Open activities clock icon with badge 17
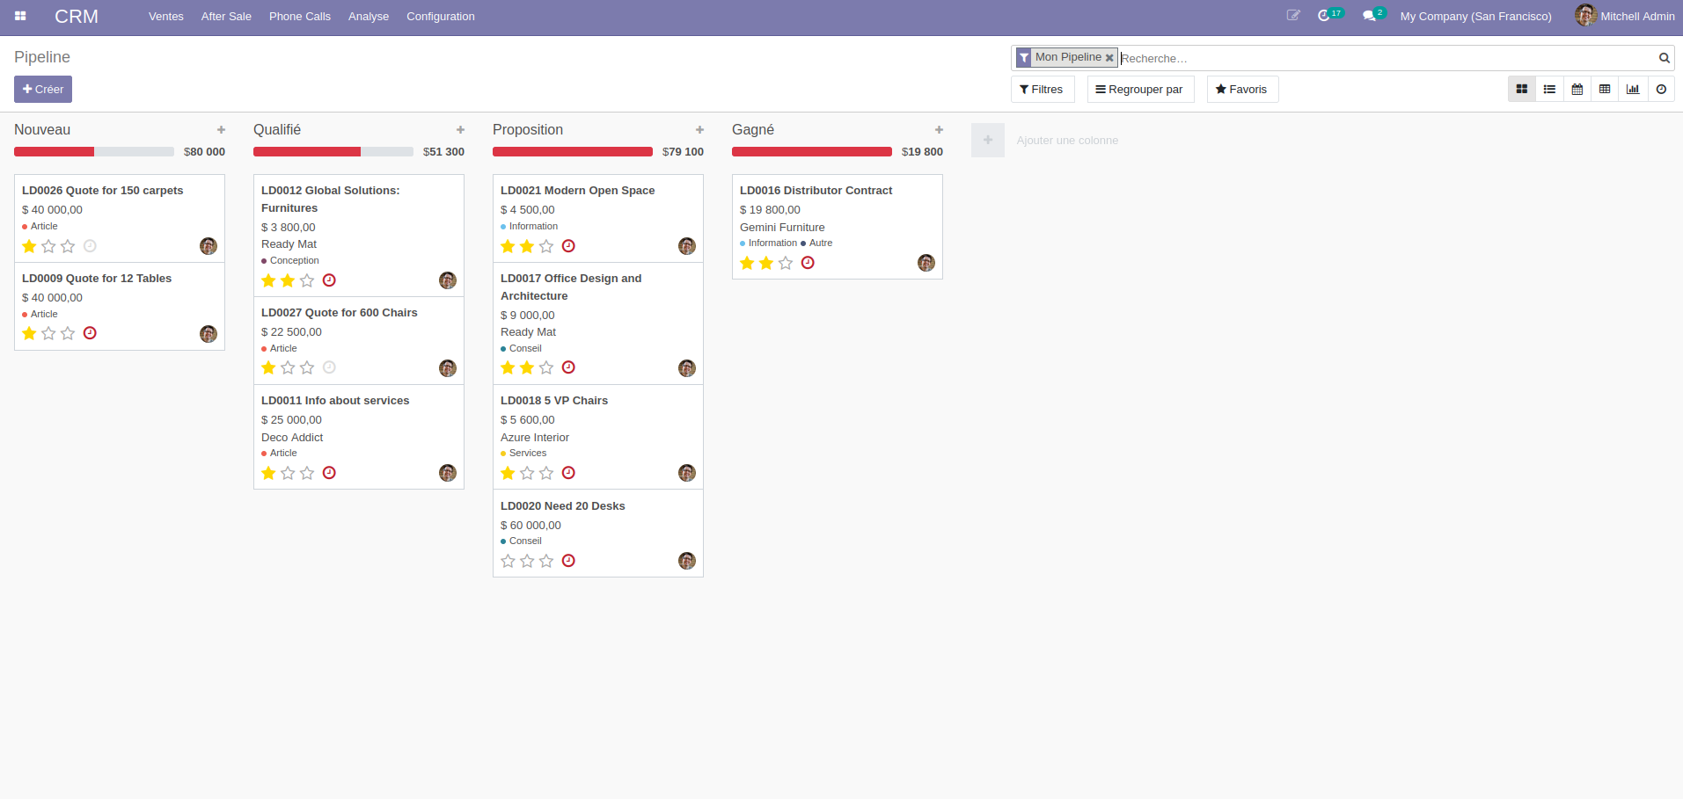This screenshot has width=1683, height=799. click(x=1329, y=15)
